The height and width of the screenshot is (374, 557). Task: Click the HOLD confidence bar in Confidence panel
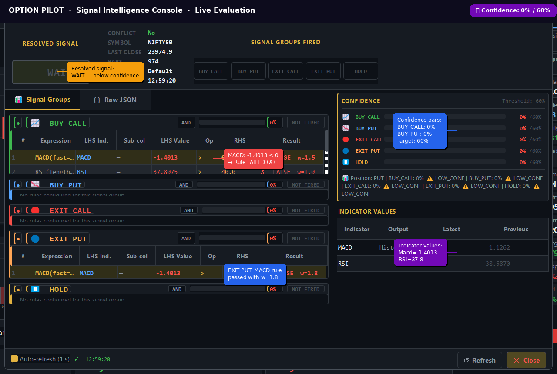click(x=445, y=162)
